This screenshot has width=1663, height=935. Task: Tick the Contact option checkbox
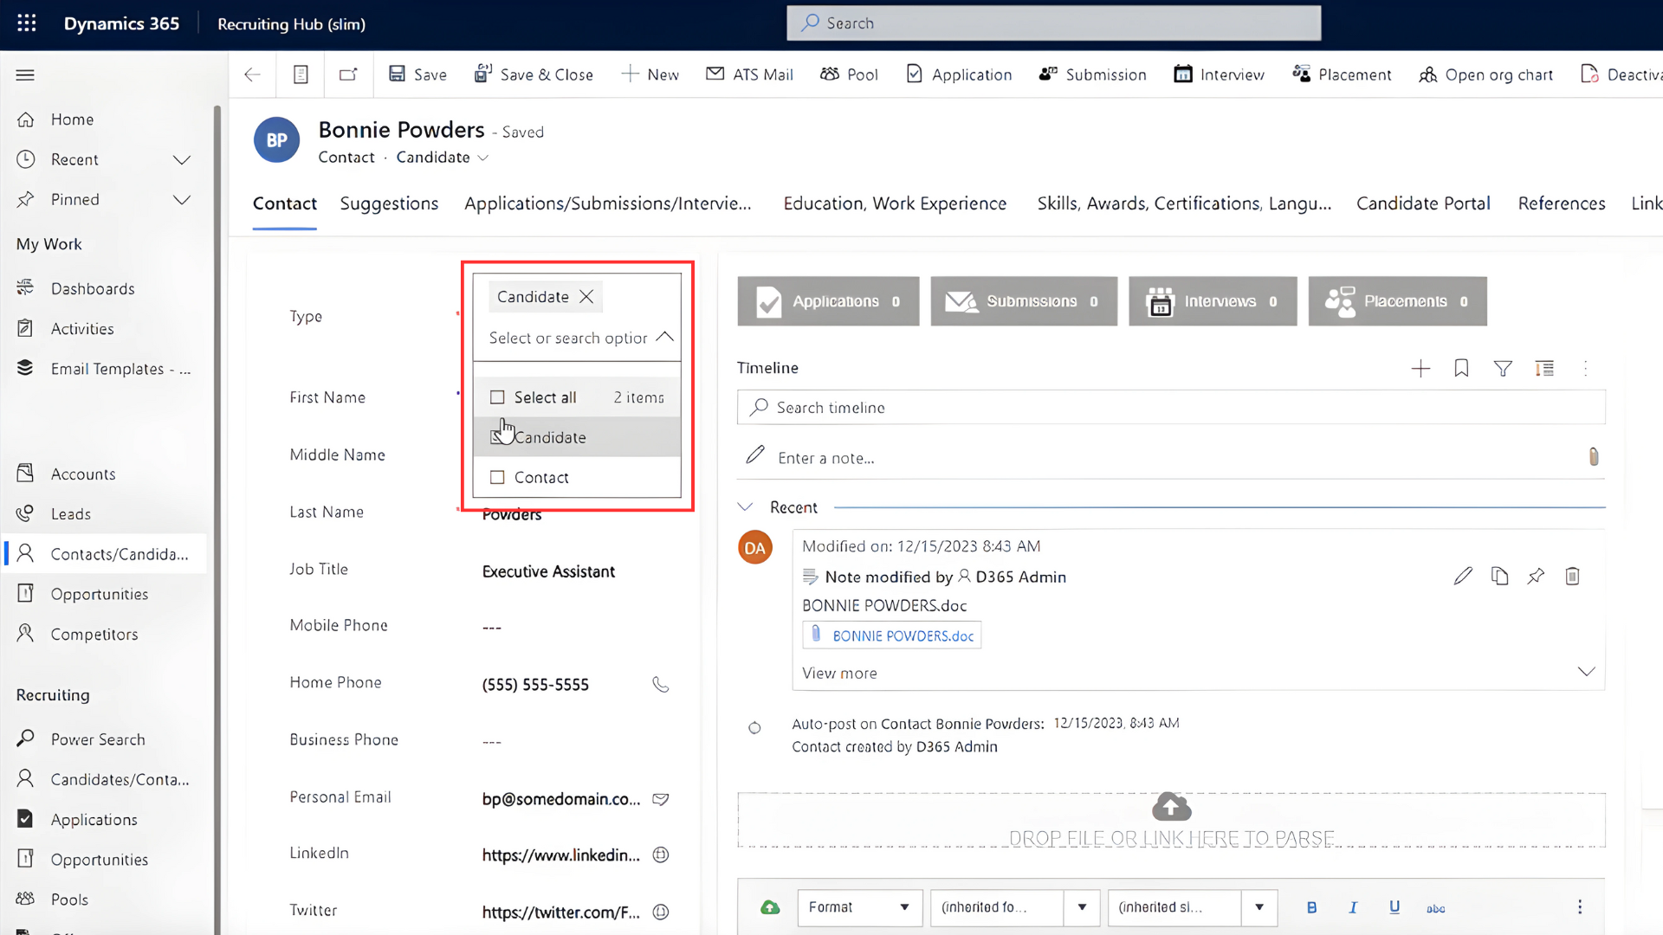(497, 477)
